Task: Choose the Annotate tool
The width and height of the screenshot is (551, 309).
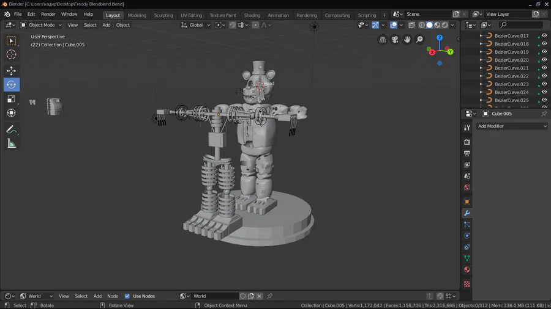Action: click(x=11, y=130)
